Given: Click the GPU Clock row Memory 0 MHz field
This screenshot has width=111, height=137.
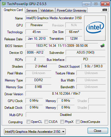Looking at the screenshot, I should pos(66,101).
